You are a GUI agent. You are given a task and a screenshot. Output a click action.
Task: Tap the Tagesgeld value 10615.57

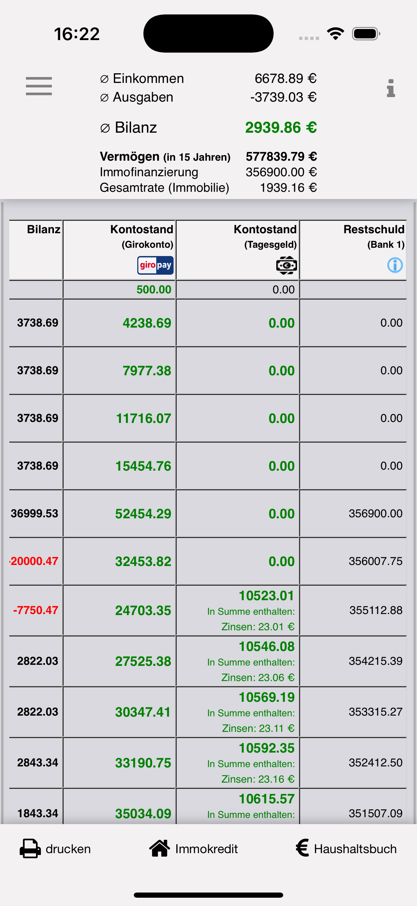(x=267, y=799)
